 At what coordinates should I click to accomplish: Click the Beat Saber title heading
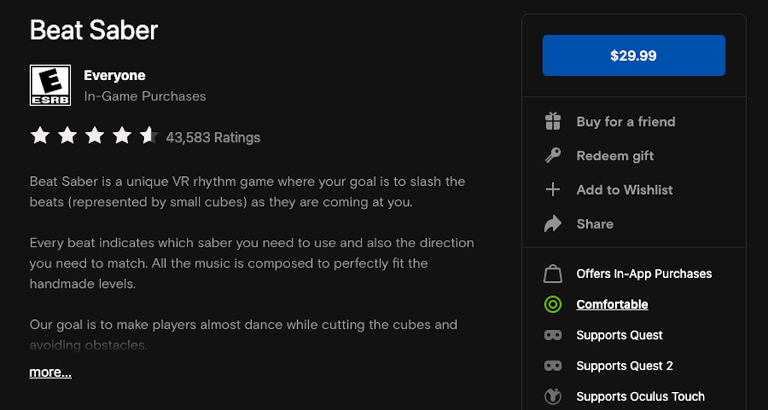click(94, 30)
